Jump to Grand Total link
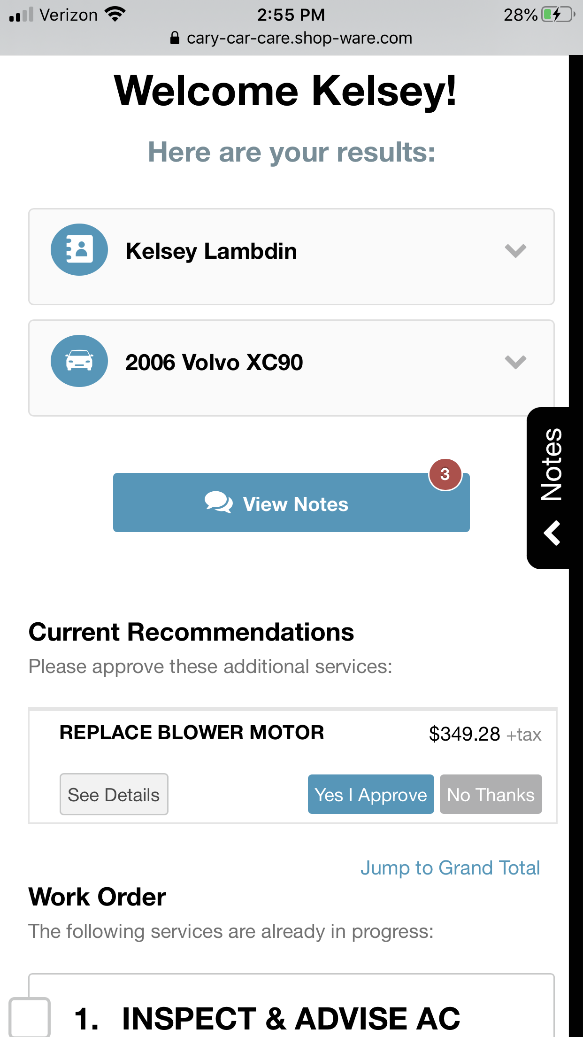583x1037 pixels. click(450, 867)
